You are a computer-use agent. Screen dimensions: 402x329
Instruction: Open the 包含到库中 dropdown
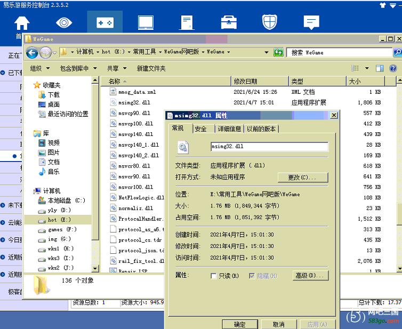click(x=78, y=68)
